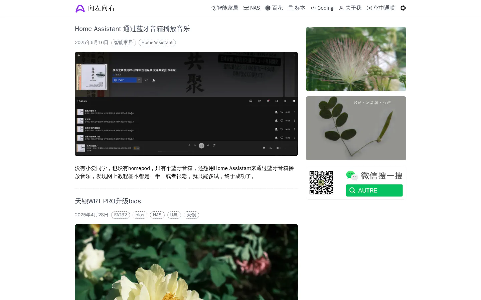Visit the 关于我 page from the navigation
This screenshot has width=481, height=300.
coord(350,8)
